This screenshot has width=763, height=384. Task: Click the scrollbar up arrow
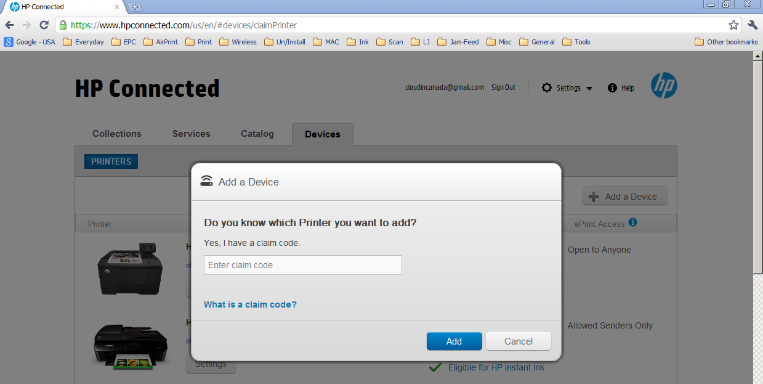coord(758,56)
